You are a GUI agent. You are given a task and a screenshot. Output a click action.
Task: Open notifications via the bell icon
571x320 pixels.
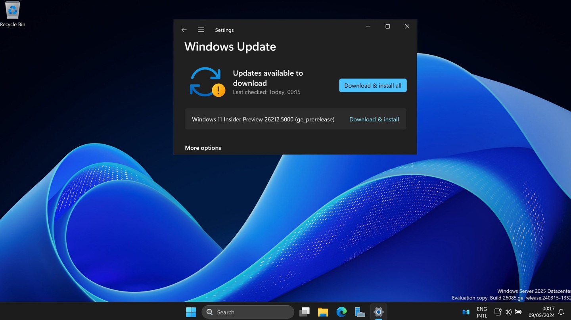561,312
